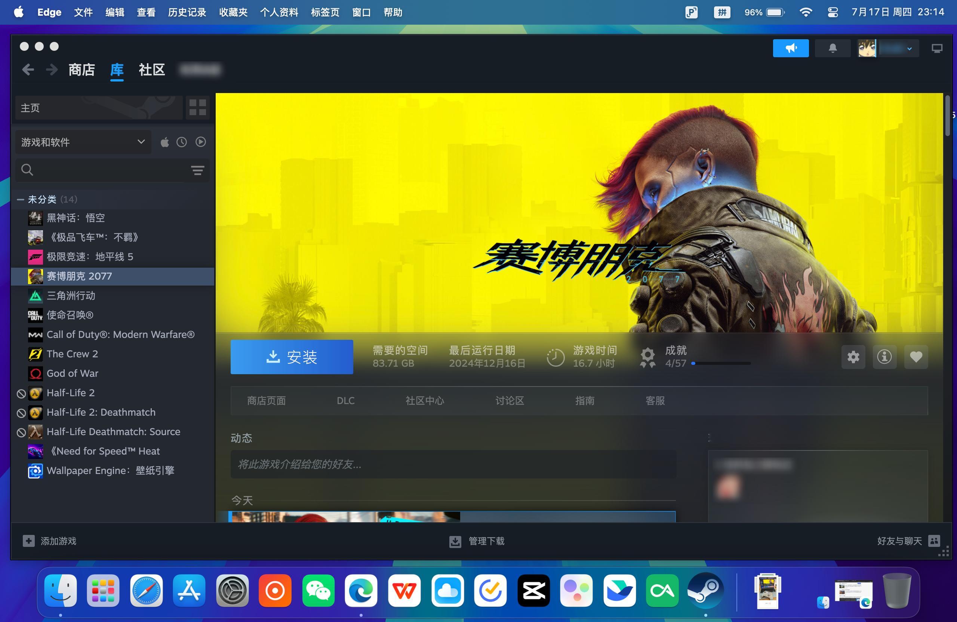Select Half-Life 2: Deathmatch
Viewport: 957px width, 622px height.
[113, 412]
